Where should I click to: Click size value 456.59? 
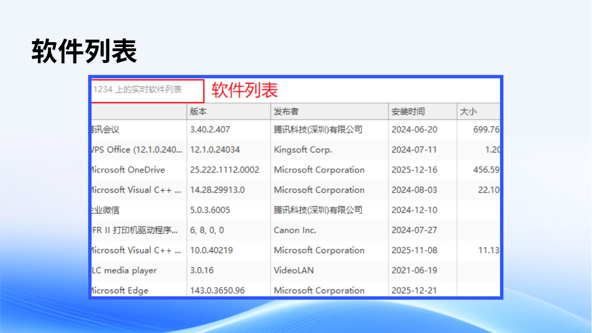486,170
